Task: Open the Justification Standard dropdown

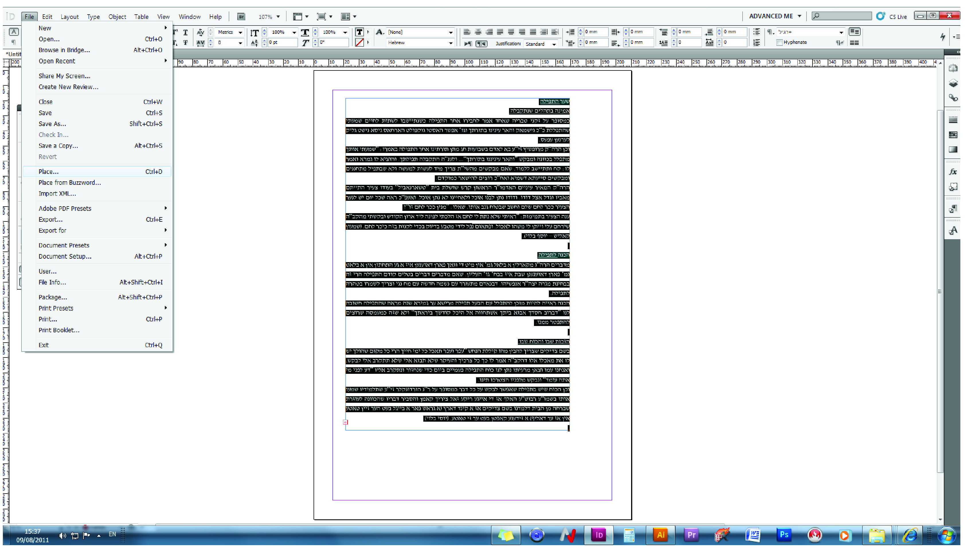Action: (541, 44)
